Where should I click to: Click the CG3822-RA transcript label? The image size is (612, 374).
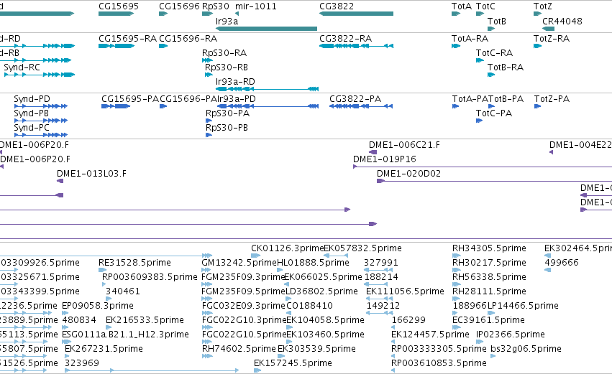(x=345, y=39)
